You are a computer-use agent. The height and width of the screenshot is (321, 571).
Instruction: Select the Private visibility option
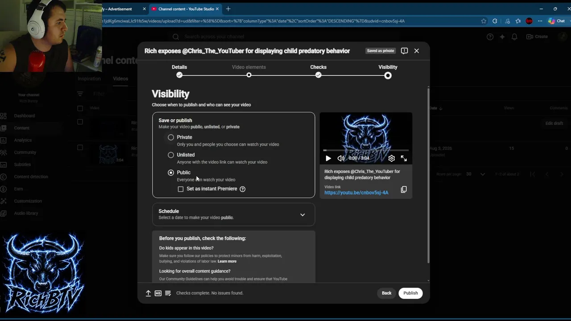coord(171,137)
